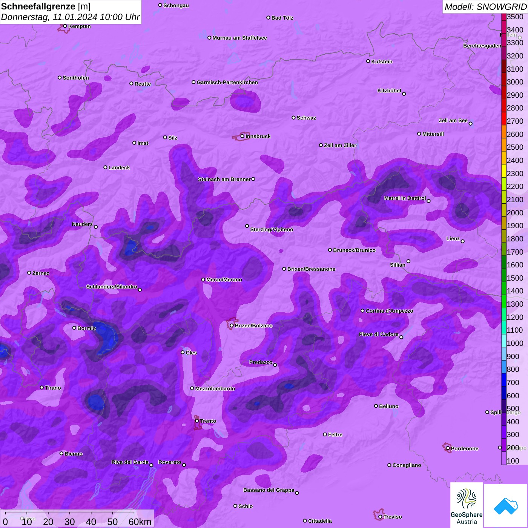Click the Mezzolombardo label
The height and width of the screenshot is (528, 528).
tap(215, 388)
